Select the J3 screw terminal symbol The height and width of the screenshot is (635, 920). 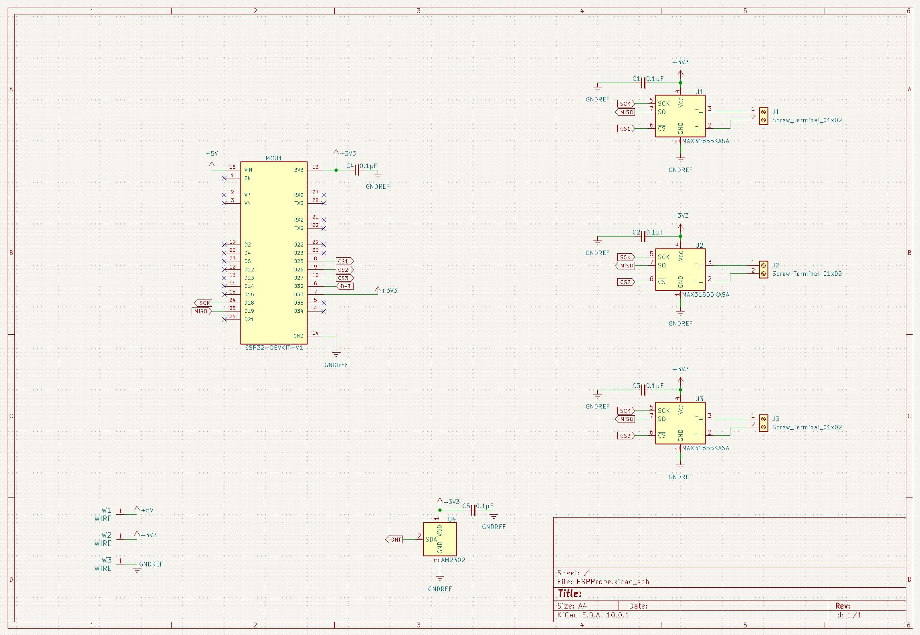click(764, 423)
